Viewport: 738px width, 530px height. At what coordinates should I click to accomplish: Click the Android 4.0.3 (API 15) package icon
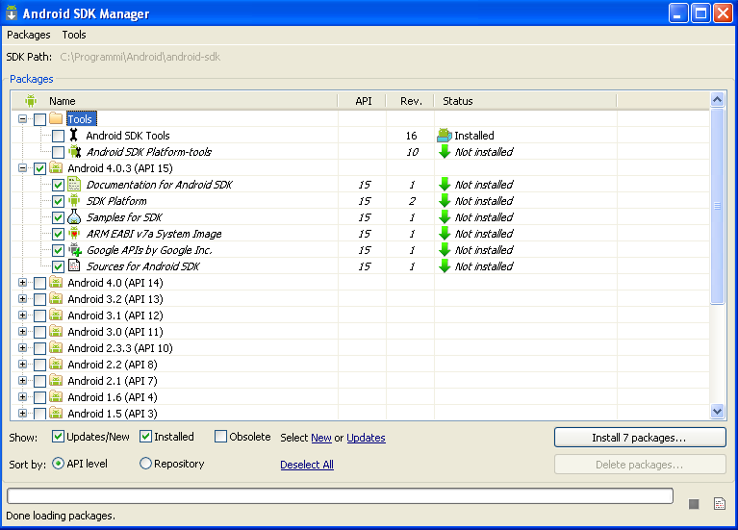point(56,167)
